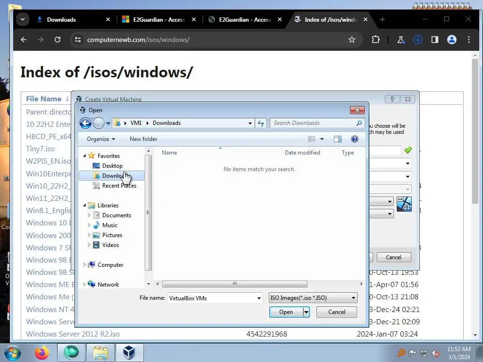483x362 pixels.
Task: Cancel the Create Virtual Machine dialog
Action: (394, 257)
